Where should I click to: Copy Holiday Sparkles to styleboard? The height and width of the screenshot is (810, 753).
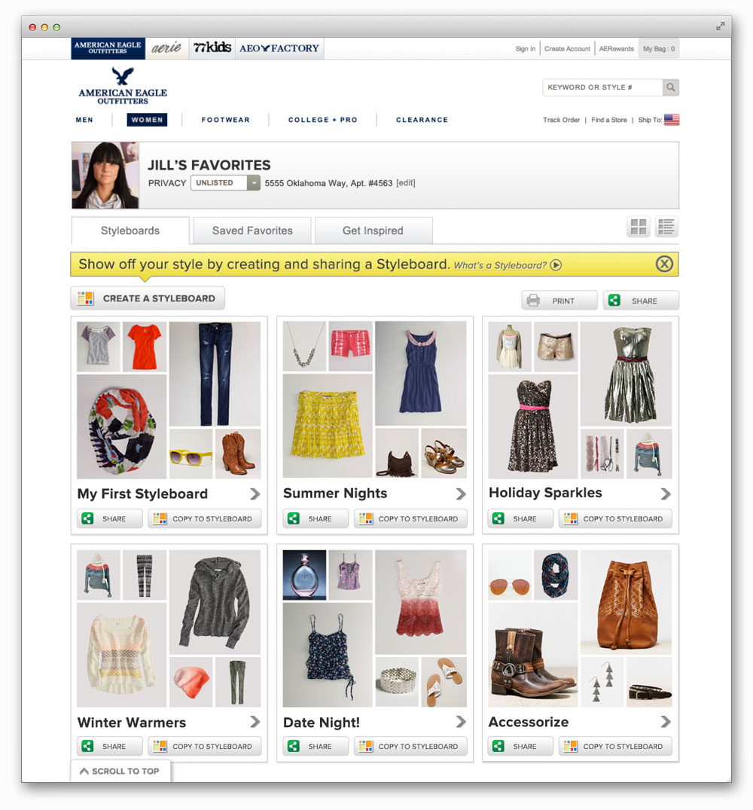[615, 518]
